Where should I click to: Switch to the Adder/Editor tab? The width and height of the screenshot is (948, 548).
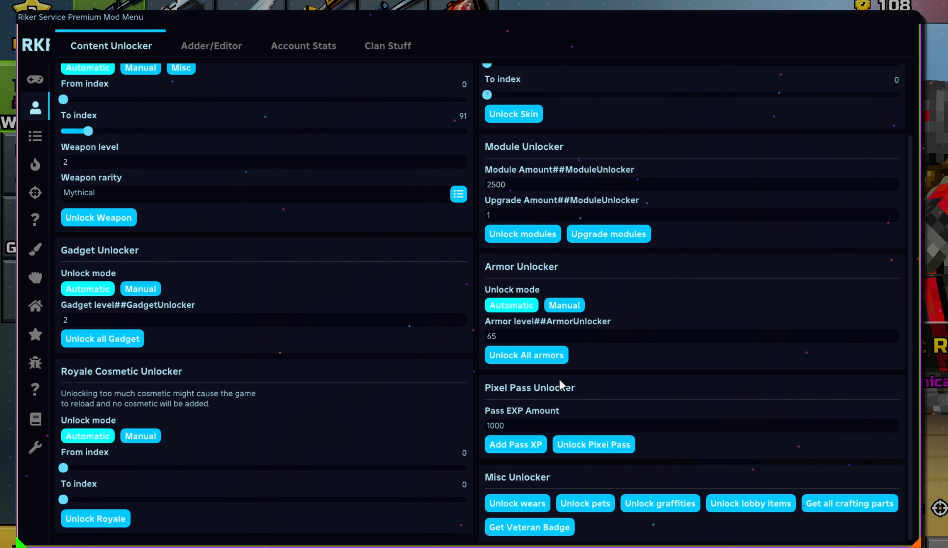click(x=211, y=46)
